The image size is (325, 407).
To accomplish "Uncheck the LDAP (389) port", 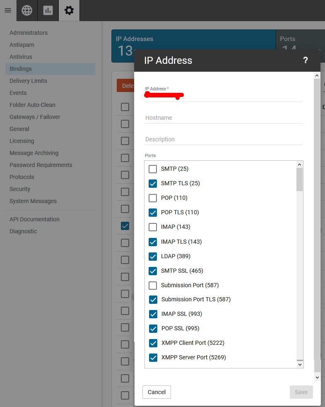I will coord(153,257).
